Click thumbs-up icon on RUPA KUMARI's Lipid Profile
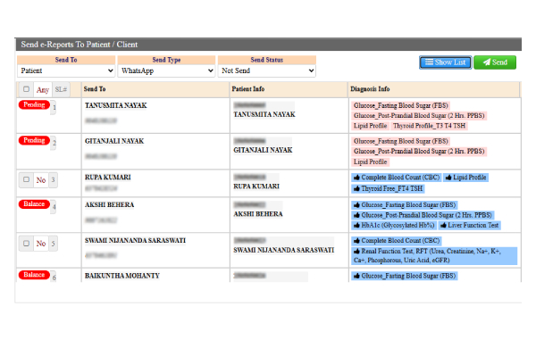The image size is (536, 340). click(x=448, y=178)
